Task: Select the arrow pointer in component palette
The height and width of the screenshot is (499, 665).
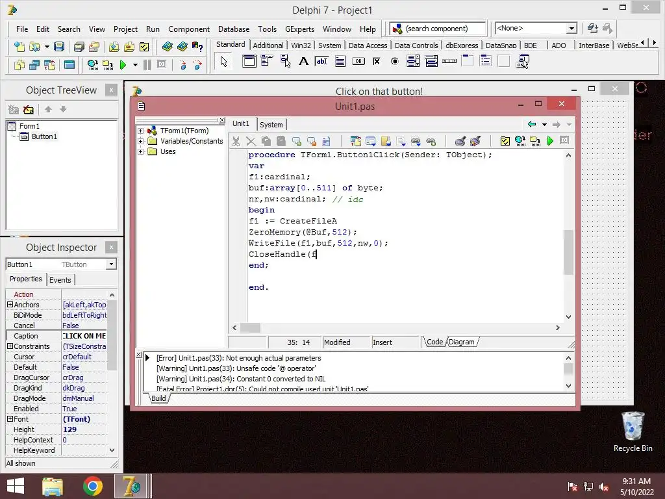Action: (x=224, y=62)
